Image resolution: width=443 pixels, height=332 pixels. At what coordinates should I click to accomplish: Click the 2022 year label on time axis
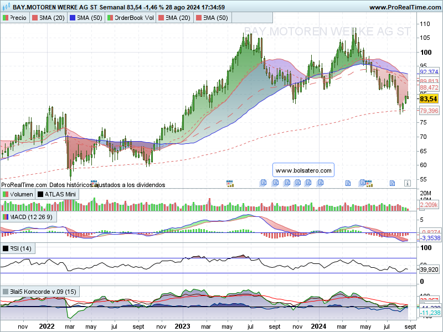point(47,326)
